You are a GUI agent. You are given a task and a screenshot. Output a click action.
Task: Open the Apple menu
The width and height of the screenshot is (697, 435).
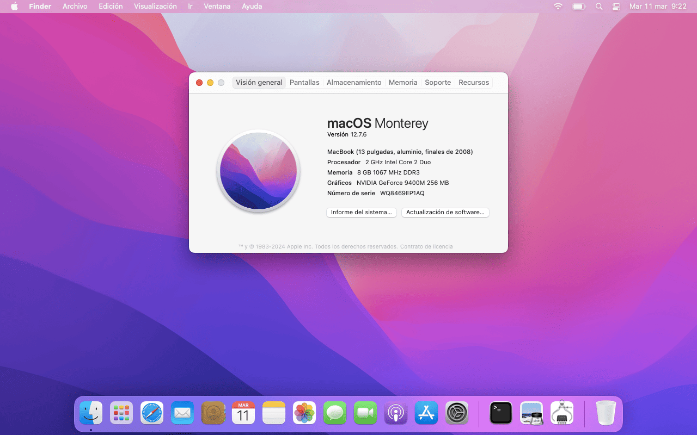pos(14,7)
